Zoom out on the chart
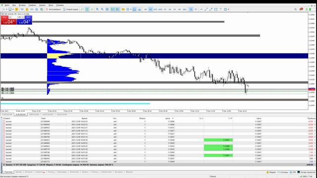Image resolution: width=317 pixels, height=178 pixels. [103, 9]
